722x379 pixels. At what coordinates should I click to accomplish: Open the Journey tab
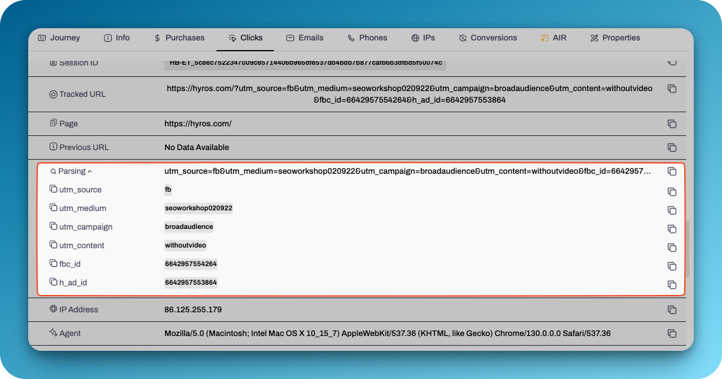click(59, 38)
